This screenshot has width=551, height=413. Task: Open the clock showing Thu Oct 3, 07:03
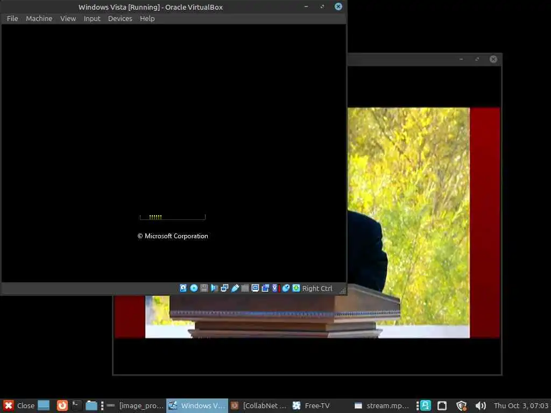521,405
